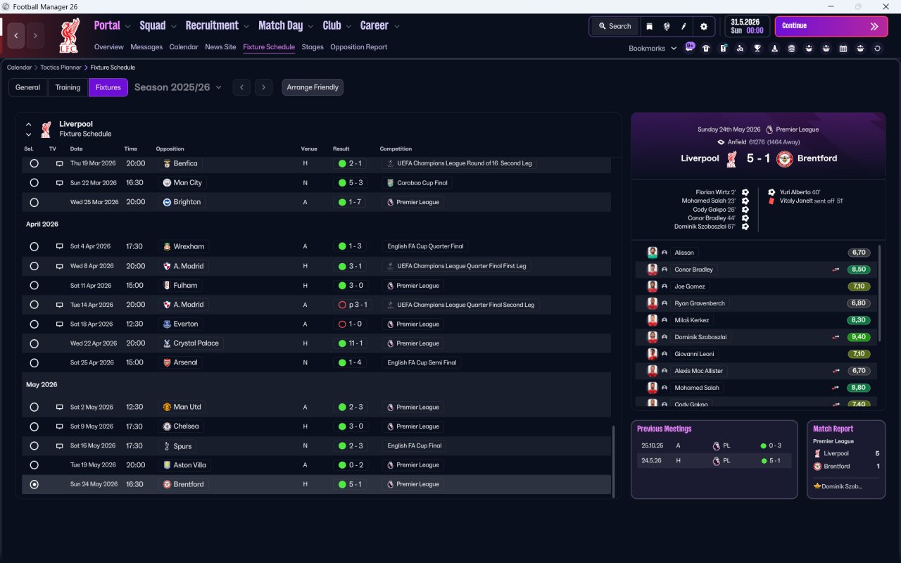The width and height of the screenshot is (901, 563).
Task: Click the circular refresh arrows icon
Action: pos(877,49)
